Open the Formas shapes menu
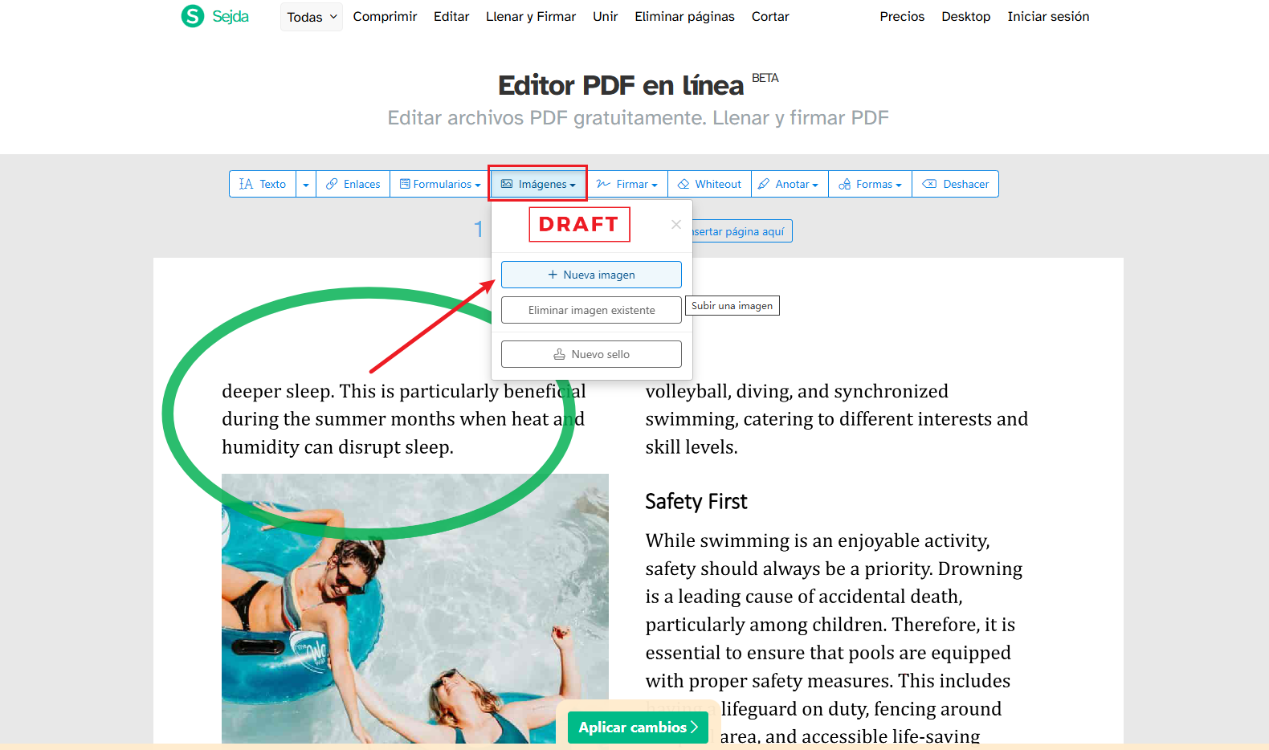This screenshot has width=1269, height=750. [x=870, y=184]
